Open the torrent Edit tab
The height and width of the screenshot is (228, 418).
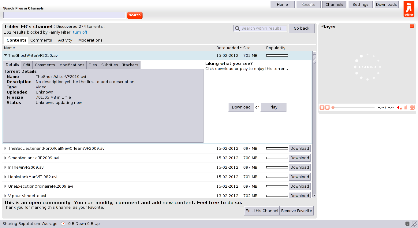27,65
